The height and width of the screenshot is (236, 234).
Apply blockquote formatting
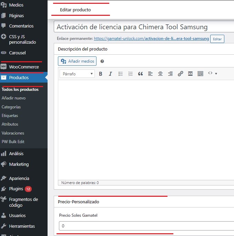click(140, 74)
